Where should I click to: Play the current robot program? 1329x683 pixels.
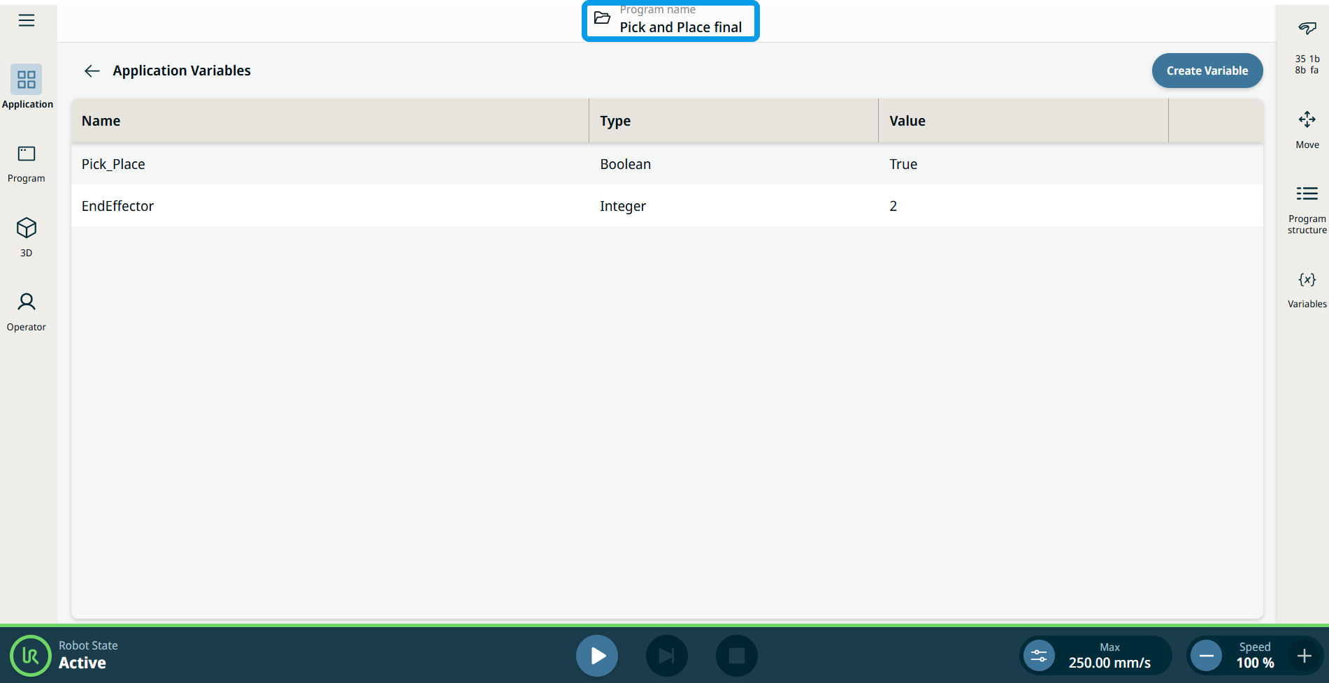(597, 656)
